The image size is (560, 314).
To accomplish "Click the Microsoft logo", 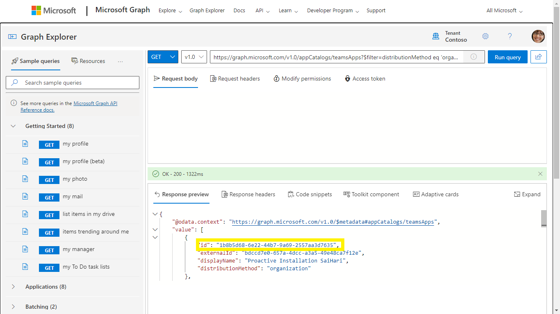I will click(54, 11).
